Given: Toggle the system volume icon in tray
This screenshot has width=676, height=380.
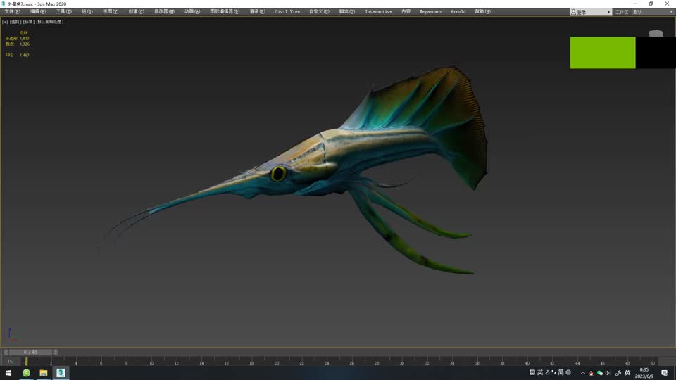Looking at the screenshot, I should click(608, 373).
